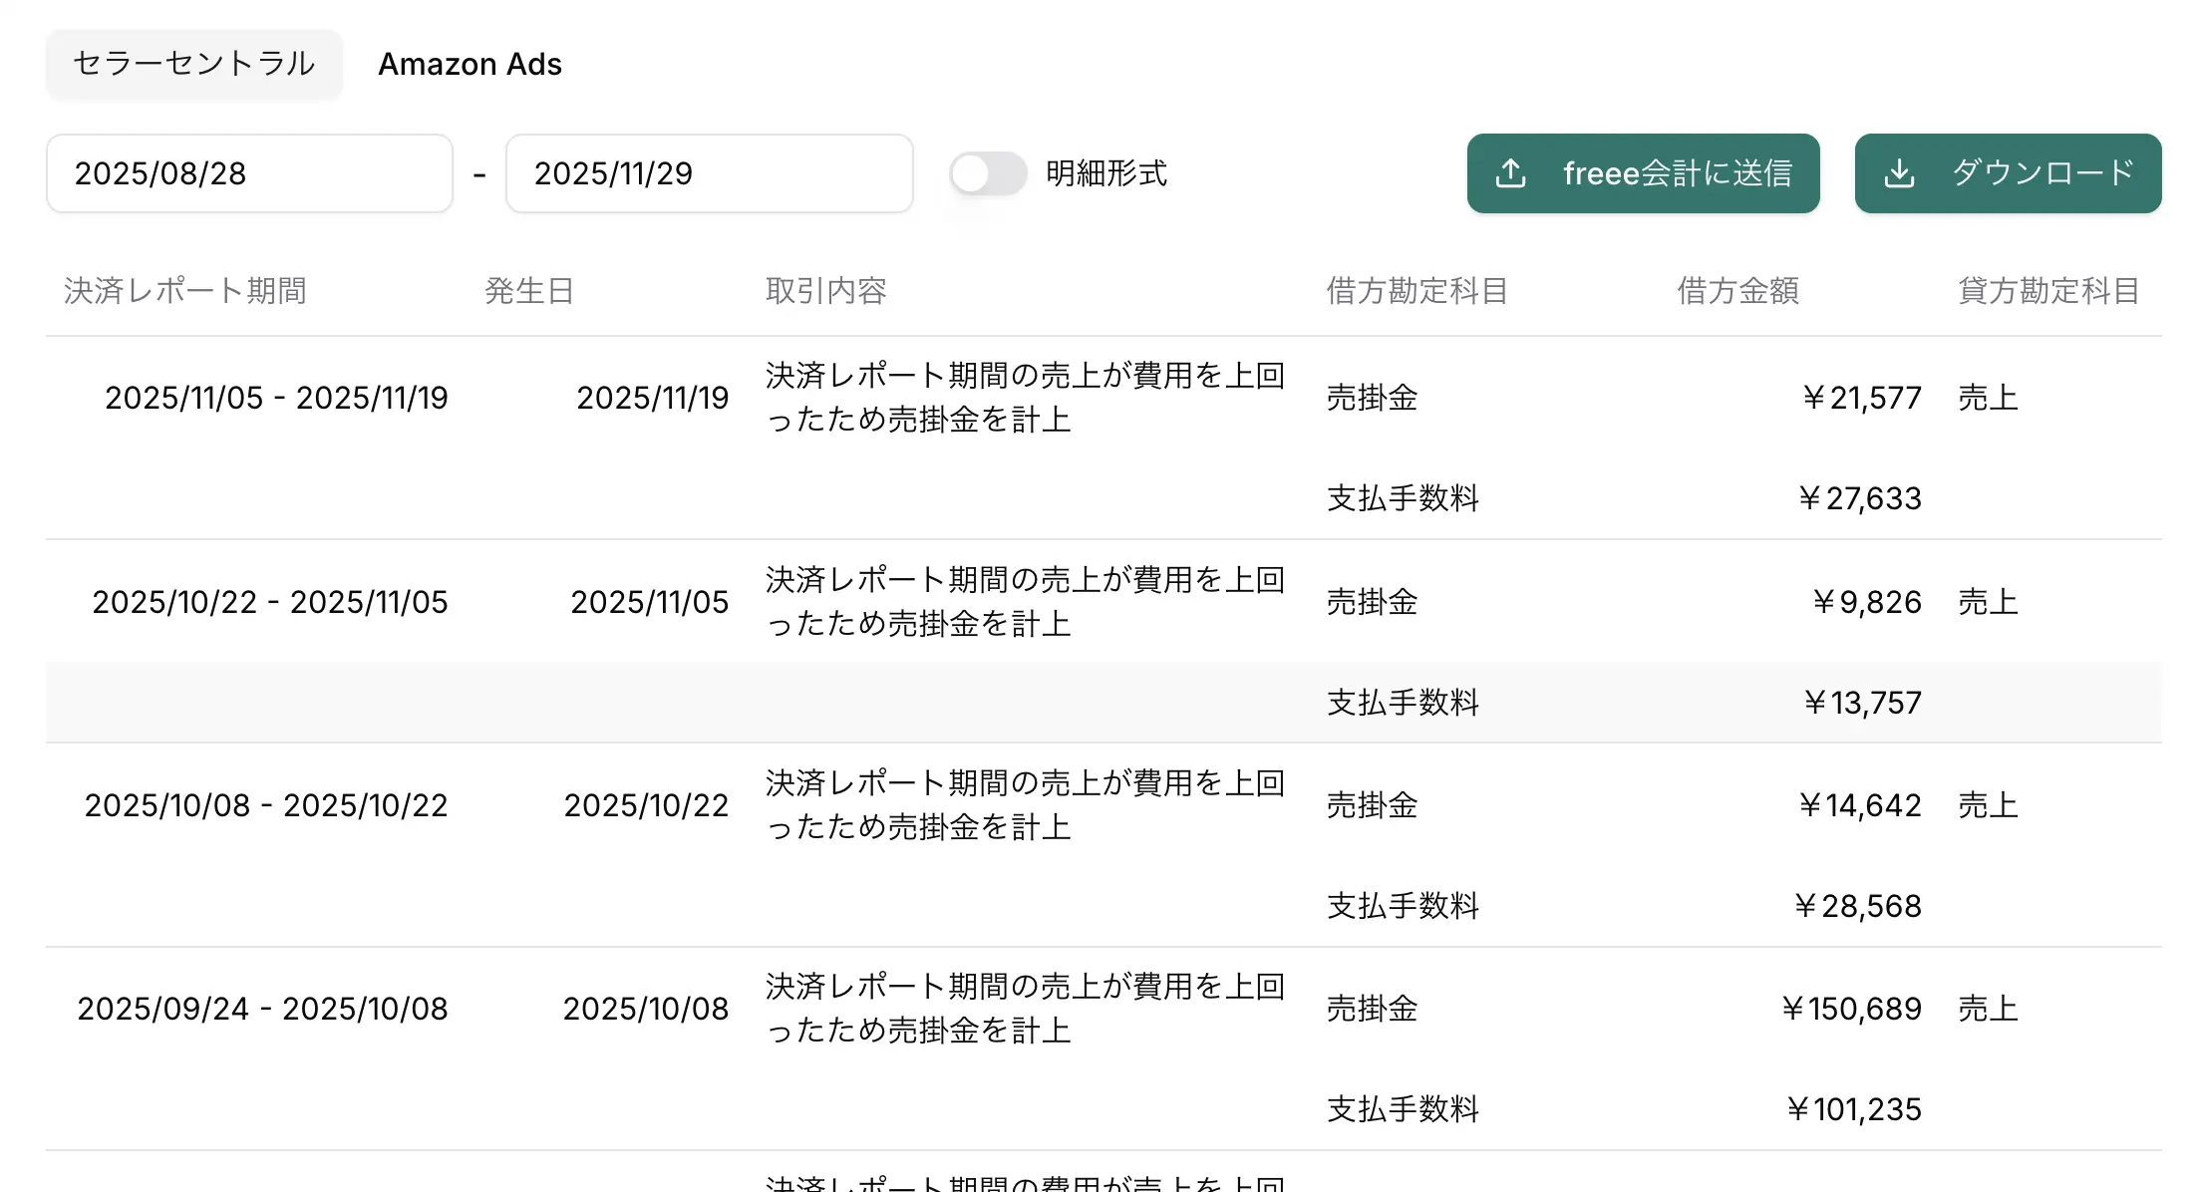Select the セラーセントラル tab

[193, 64]
